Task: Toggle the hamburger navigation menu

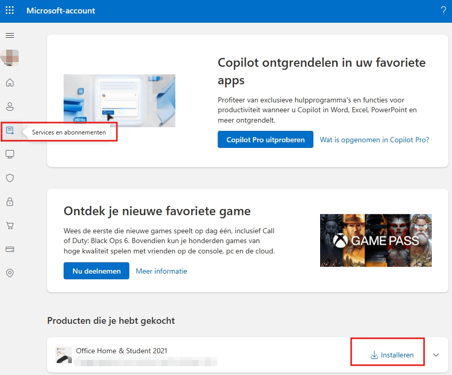Action: [10, 36]
